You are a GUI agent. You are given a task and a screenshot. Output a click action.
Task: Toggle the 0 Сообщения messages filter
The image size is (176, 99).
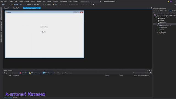pyautogui.click(x=48, y=73)
